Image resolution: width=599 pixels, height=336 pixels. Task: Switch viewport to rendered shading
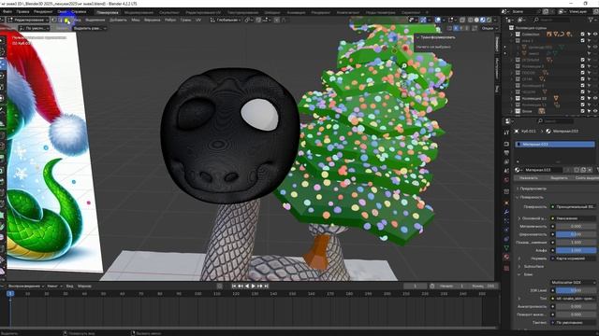[489, 20]
